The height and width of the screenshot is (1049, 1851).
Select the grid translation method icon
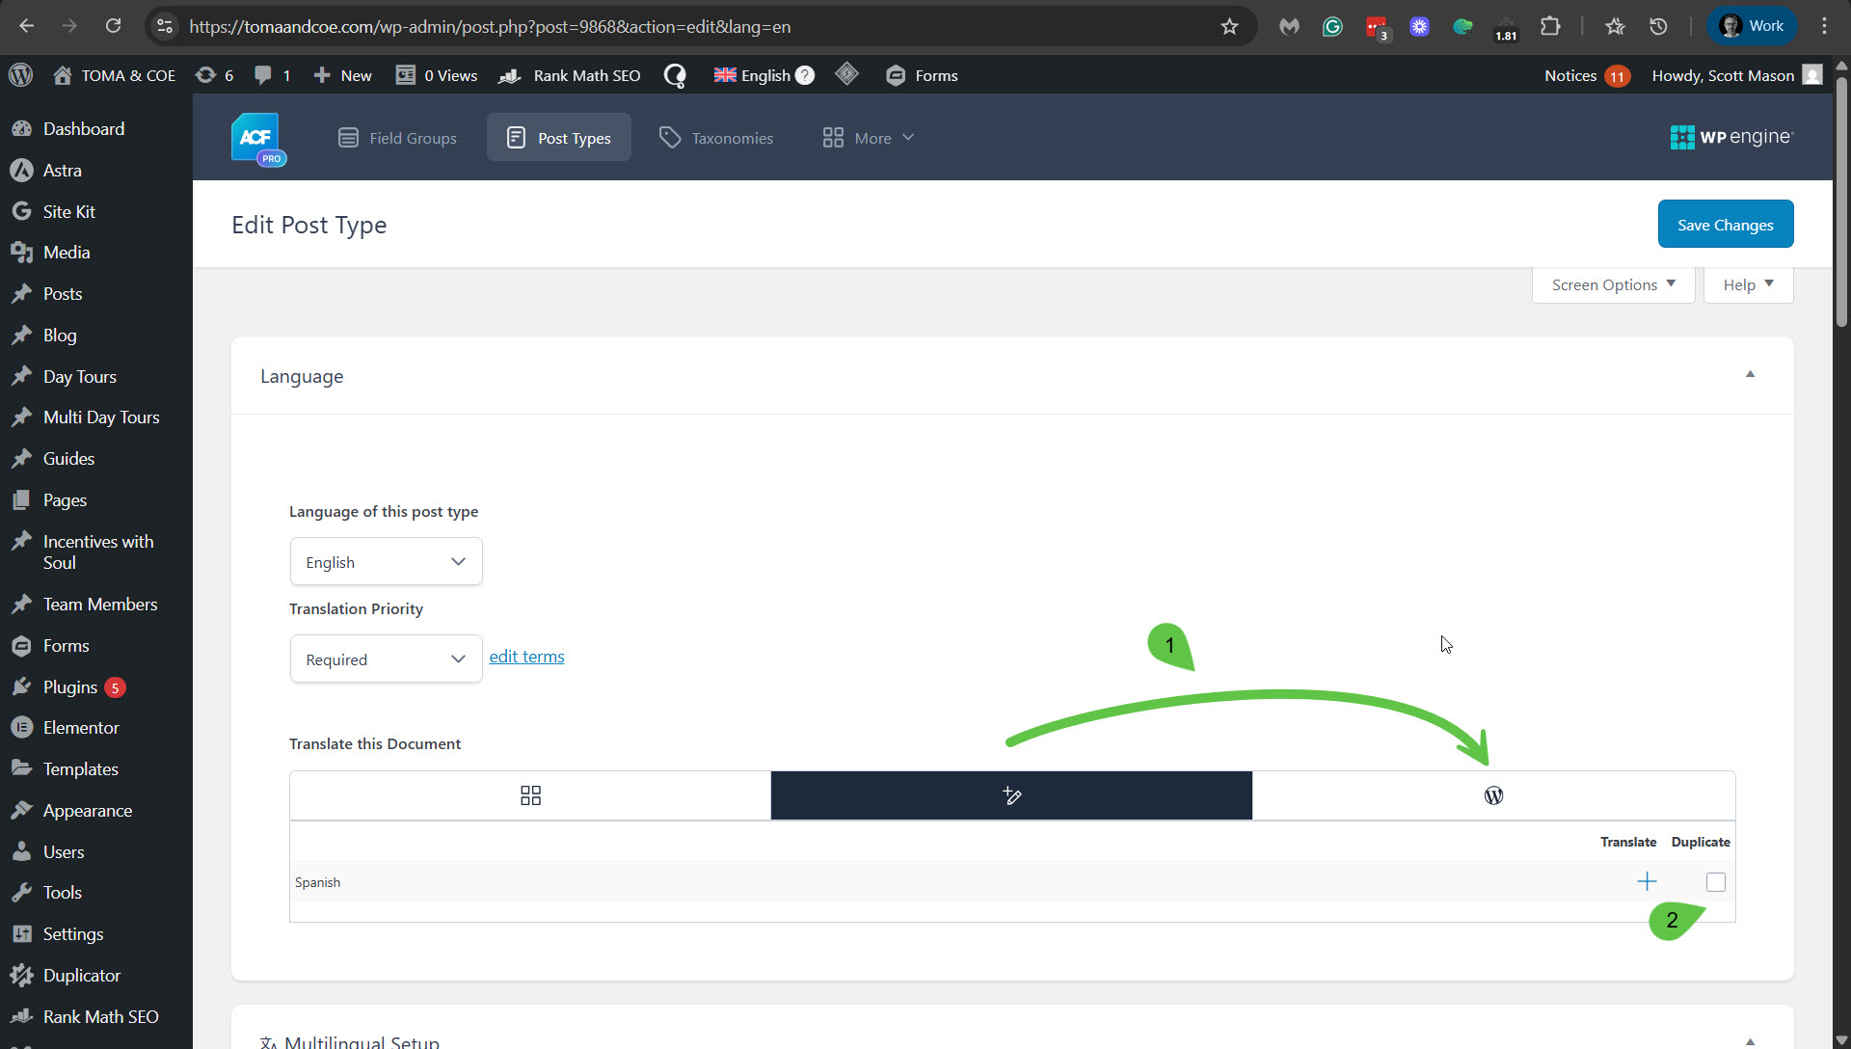(x=530, y=795)
